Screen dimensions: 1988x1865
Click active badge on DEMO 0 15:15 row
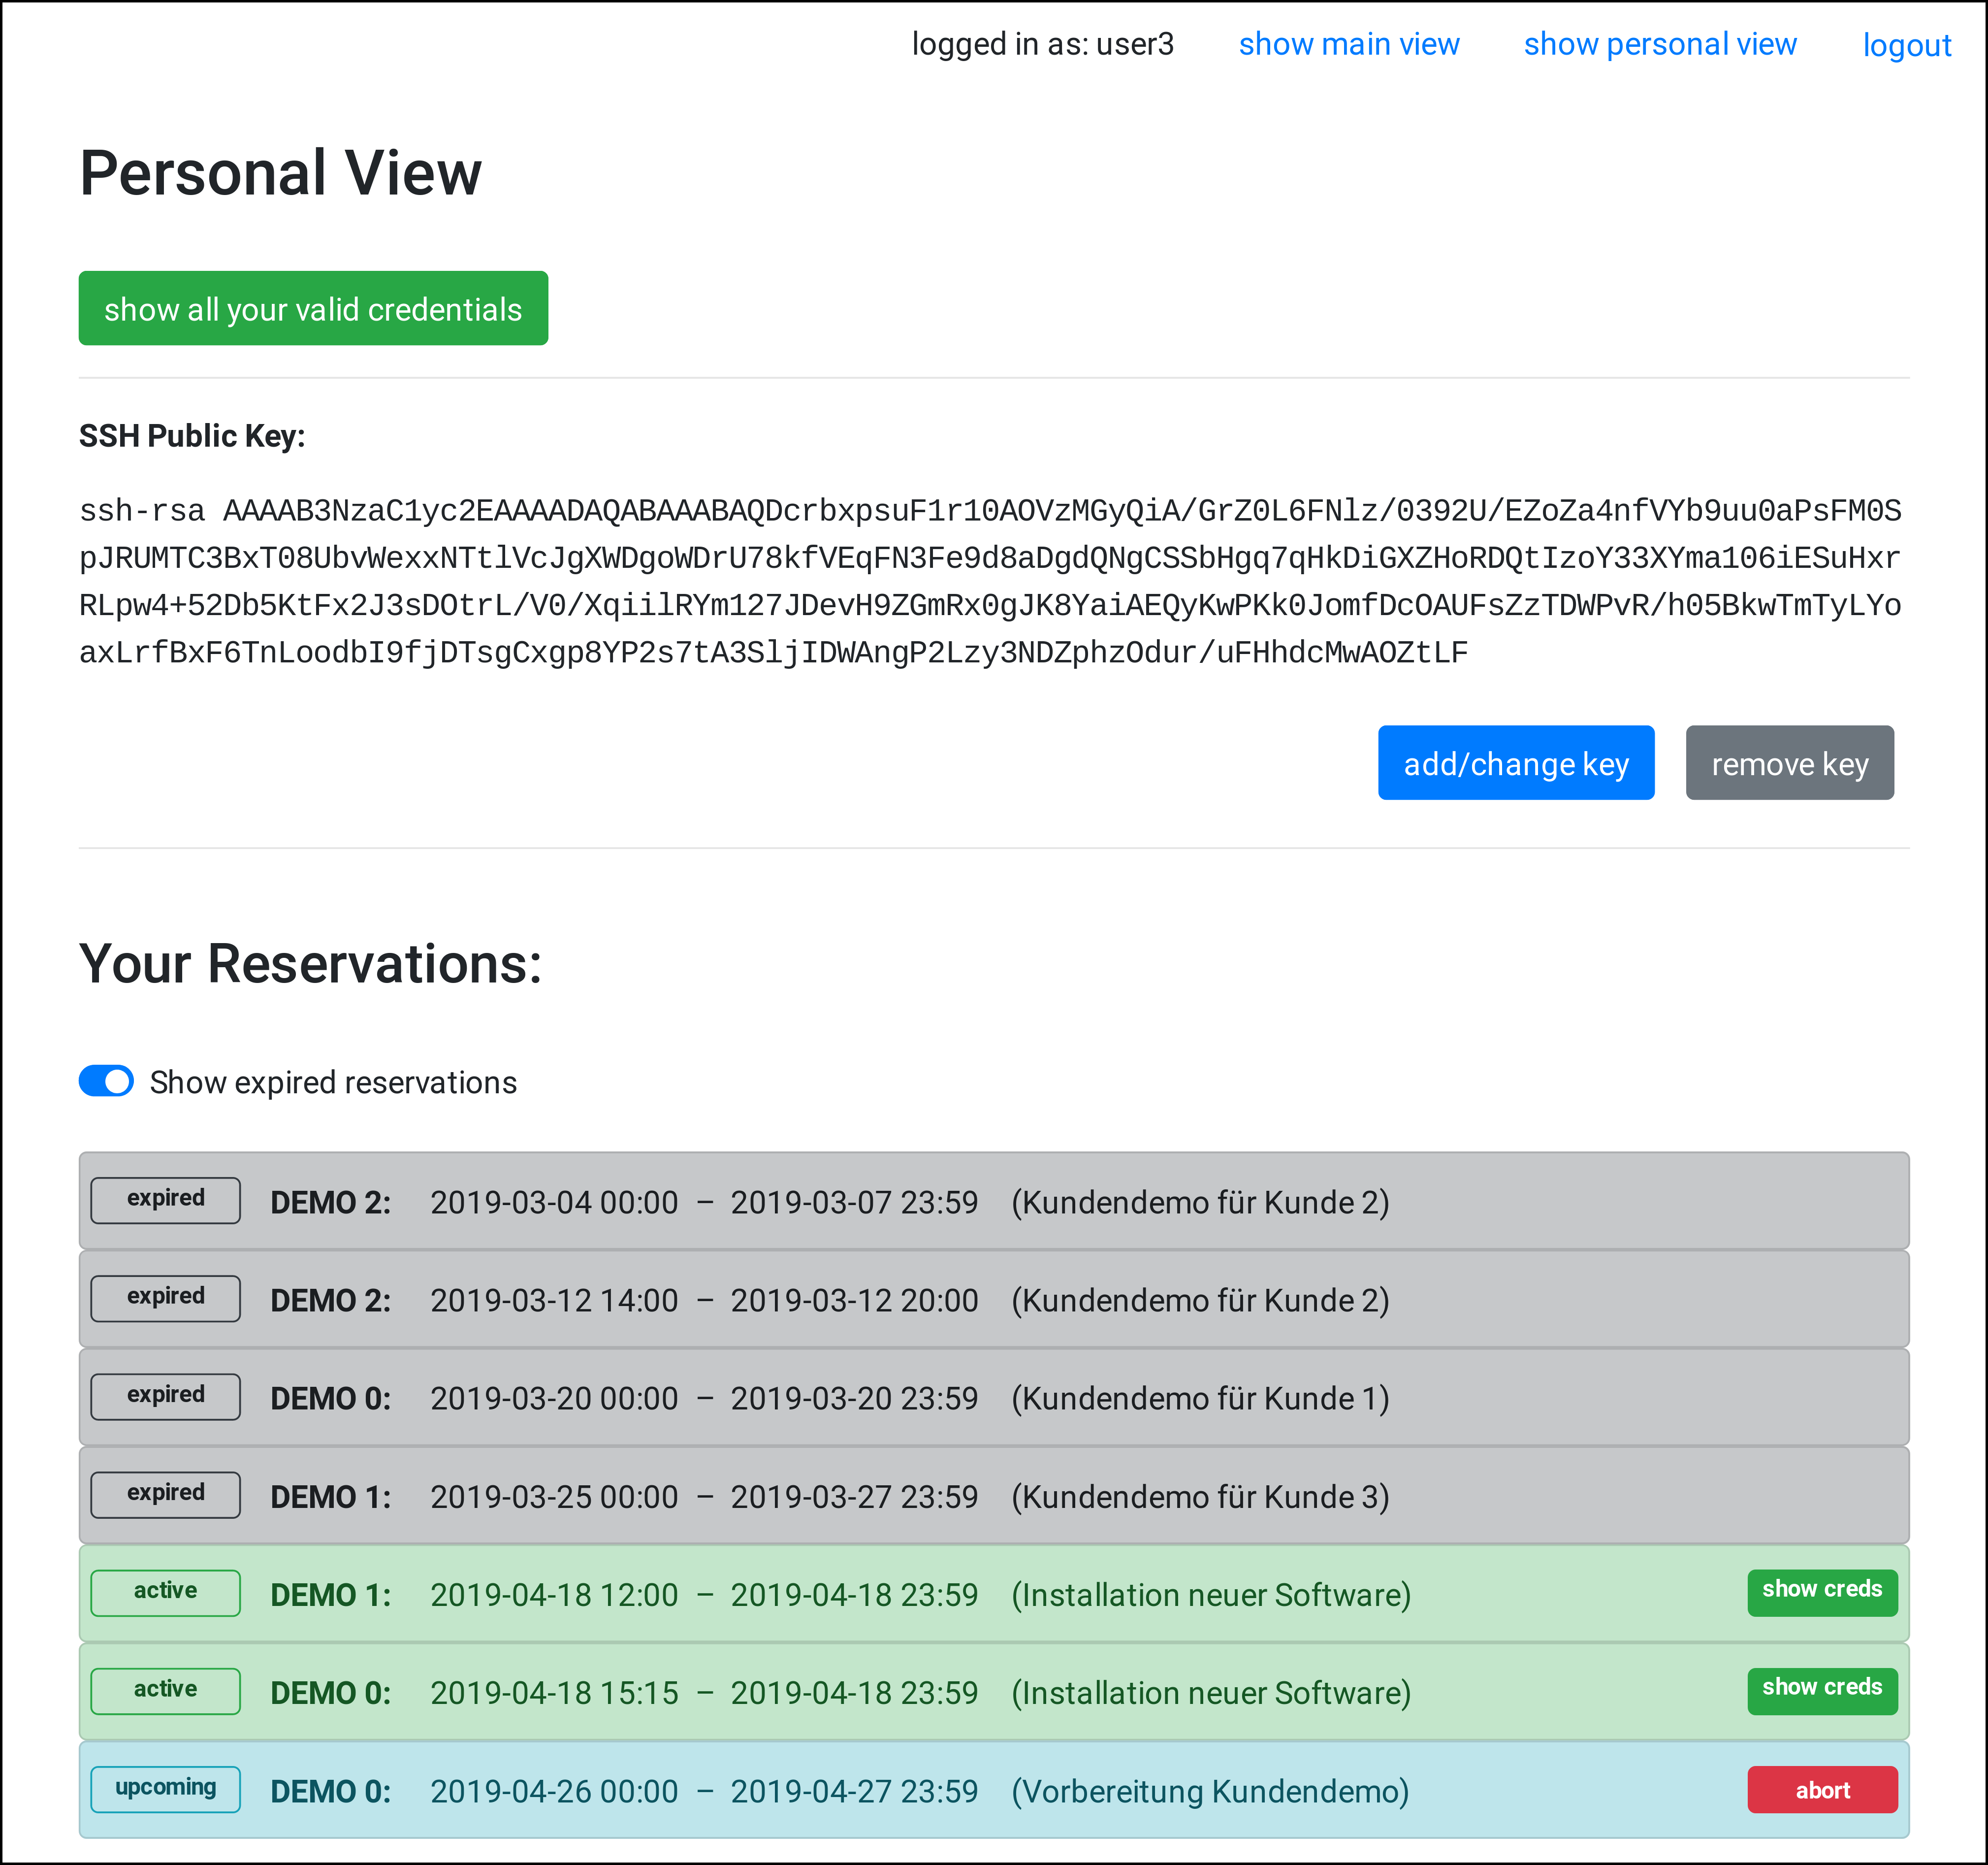(x=165, y=1690)
